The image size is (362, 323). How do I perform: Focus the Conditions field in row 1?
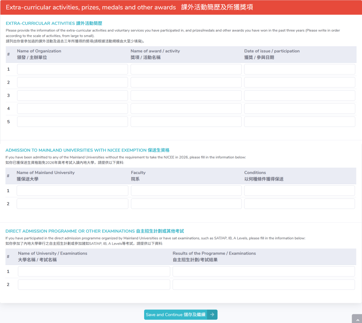coord(299,191)
